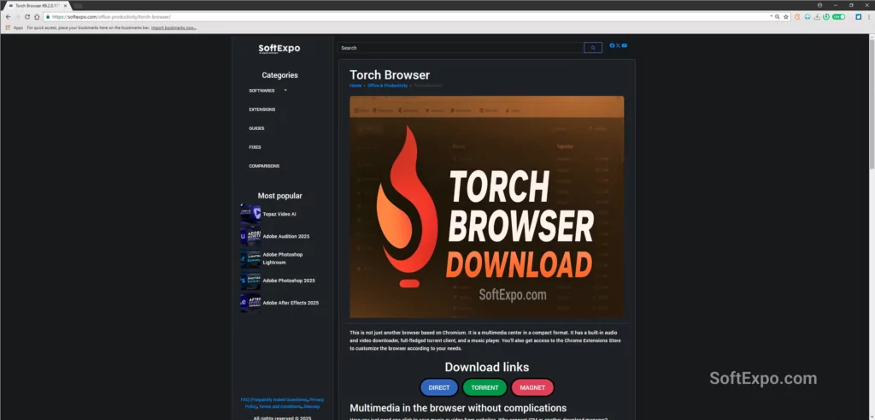Image resolution: width=875 pixels, height=420 pixels.
Task: Open SoftExpo's Facebook page icon
Action: 612,45
